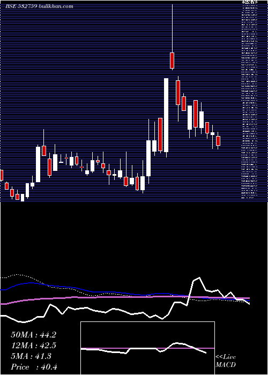
Task: Click the MACD inset chart box
Action: pos(147,348)
